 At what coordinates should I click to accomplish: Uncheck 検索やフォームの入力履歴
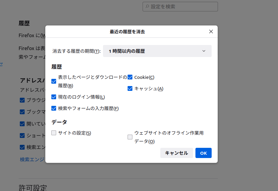(54, 108)
